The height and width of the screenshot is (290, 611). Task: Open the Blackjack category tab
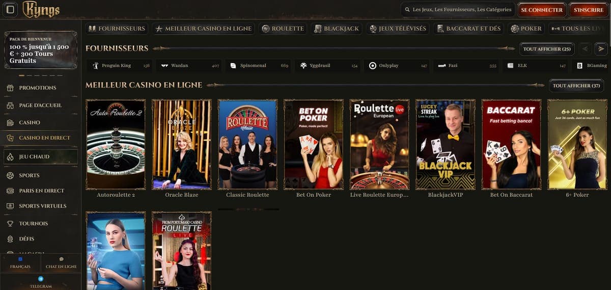click(x=337, y=29)
